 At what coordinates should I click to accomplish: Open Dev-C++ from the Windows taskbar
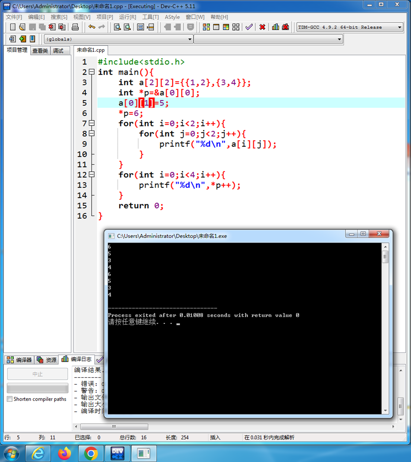point(117,453)
